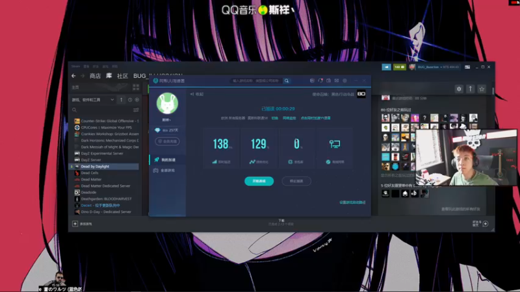Focus the UU accelerator game search field
The width and height of the screenshot is (520, 292).
(x=256, y=80)
